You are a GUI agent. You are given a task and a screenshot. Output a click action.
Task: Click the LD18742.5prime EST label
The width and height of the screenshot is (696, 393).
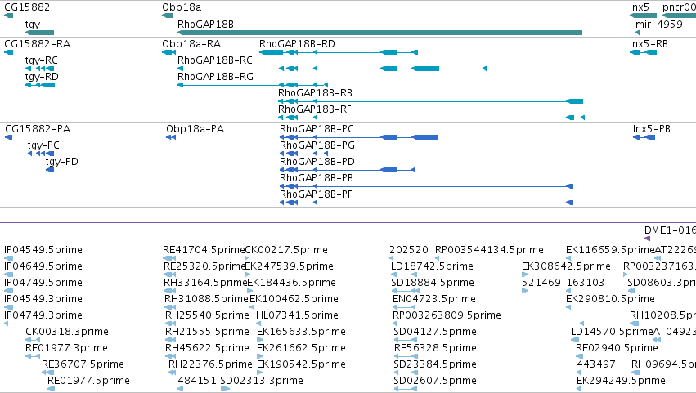point(432,266)
